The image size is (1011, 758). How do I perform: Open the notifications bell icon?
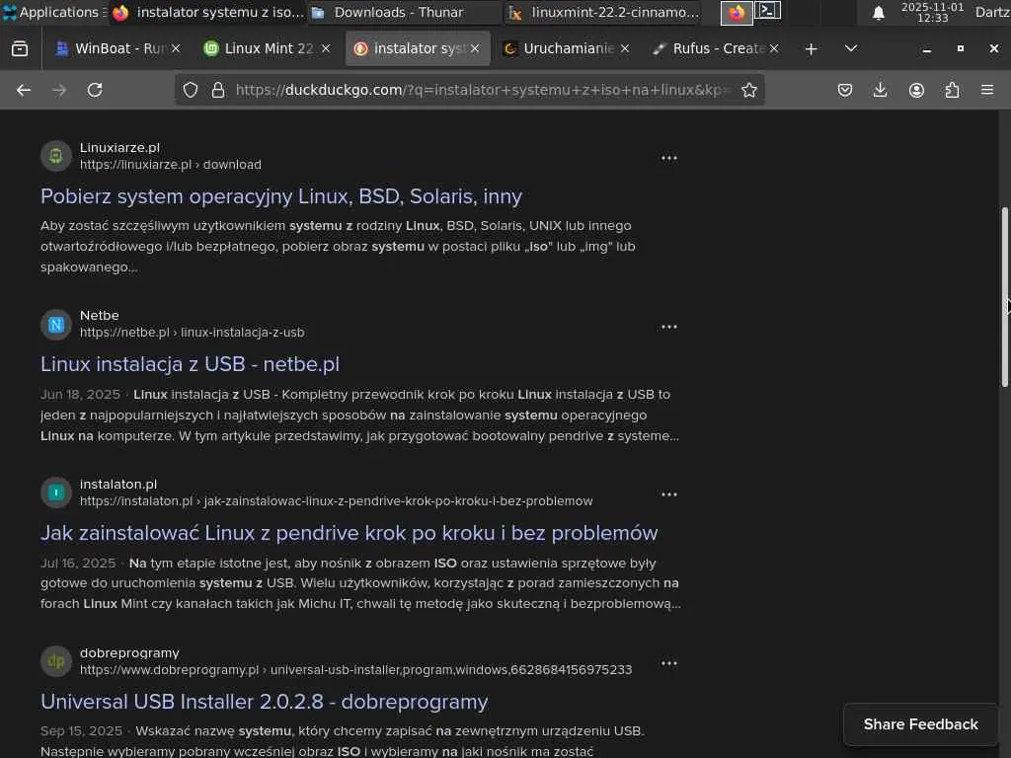tap(878, 13)
